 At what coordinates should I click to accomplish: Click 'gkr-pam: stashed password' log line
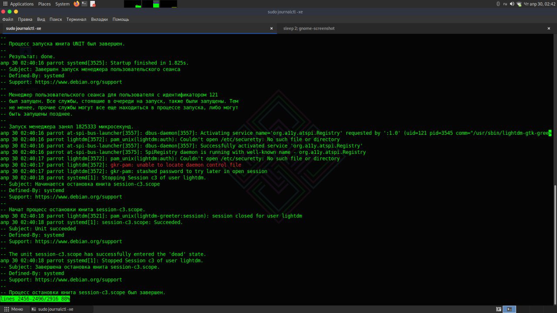point(134,172)
